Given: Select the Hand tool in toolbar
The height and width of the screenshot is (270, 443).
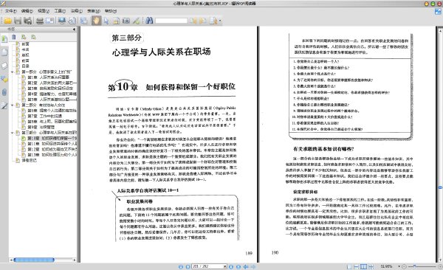Looking at the screenshot, I should tap(96, 21).
